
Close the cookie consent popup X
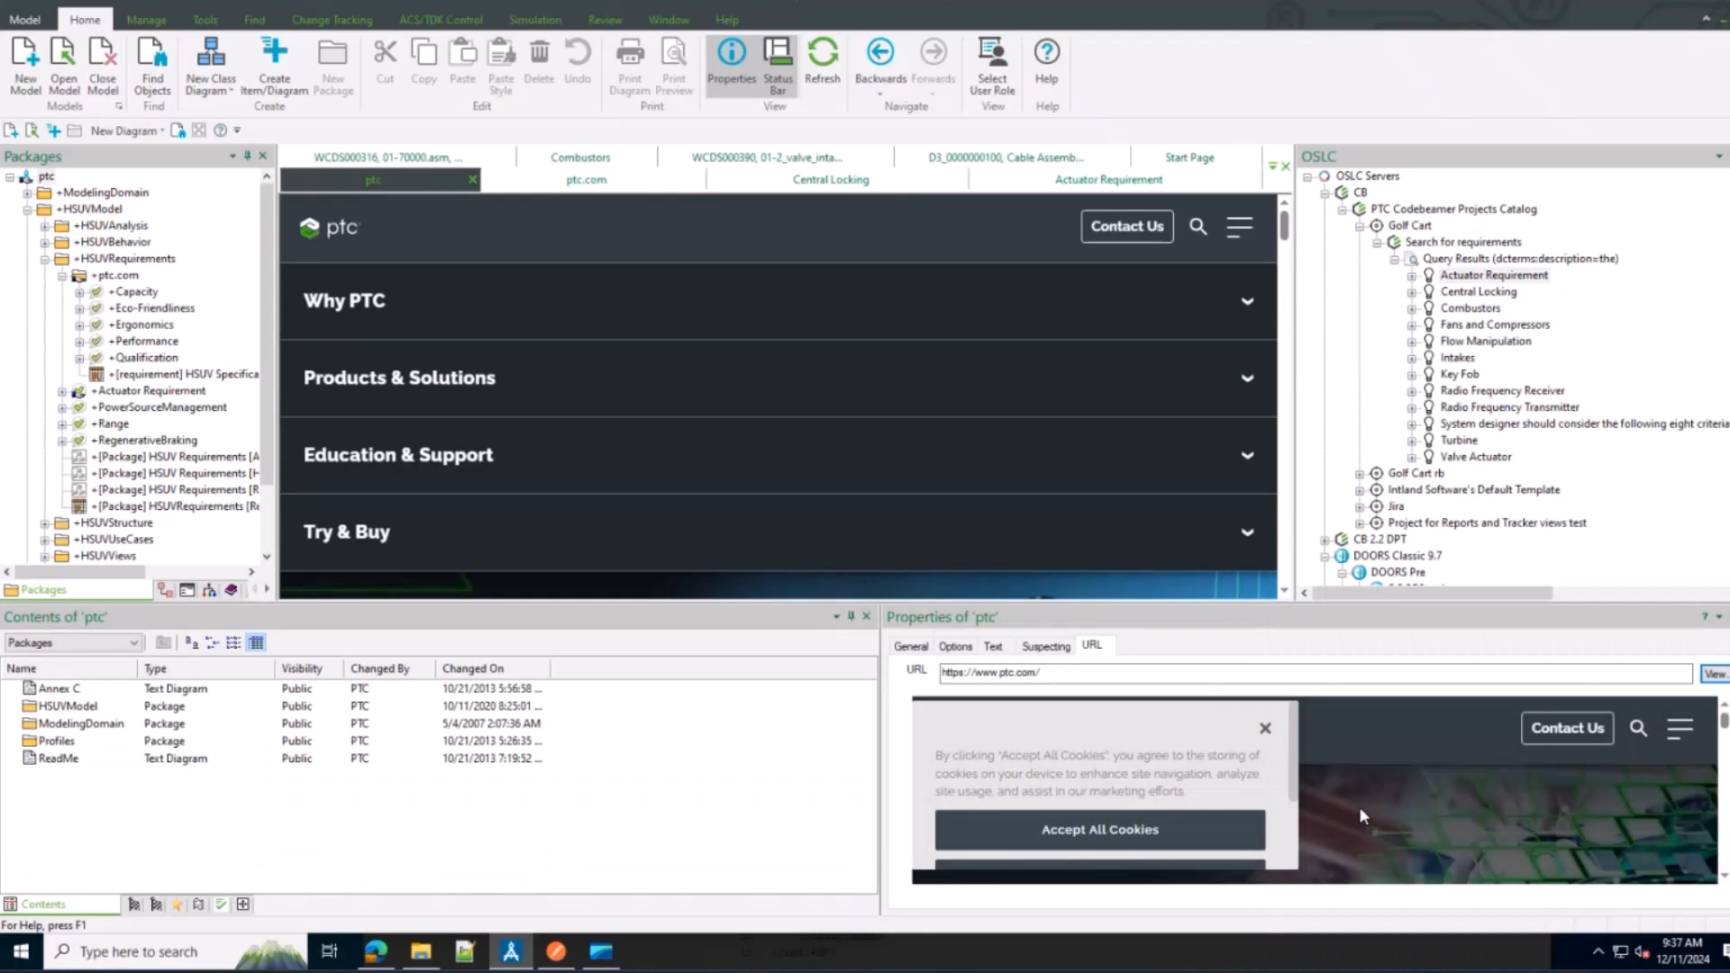tap(1265, 728)
